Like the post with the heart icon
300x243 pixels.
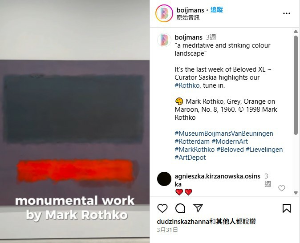click(162, 208)
